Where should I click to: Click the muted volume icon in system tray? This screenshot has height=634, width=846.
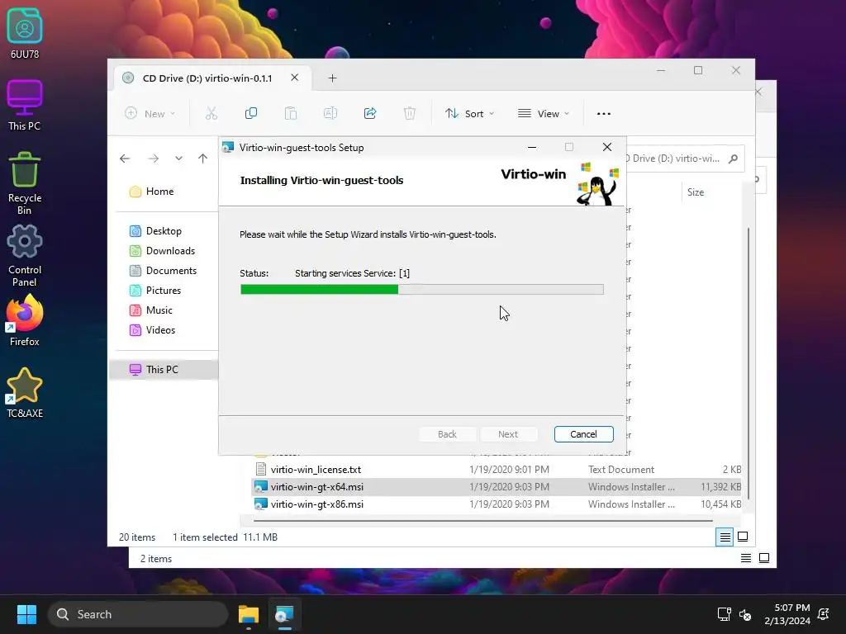(745, 614)
